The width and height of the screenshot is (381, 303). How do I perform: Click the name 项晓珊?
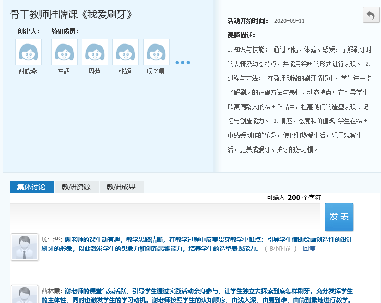click(155, 71)
